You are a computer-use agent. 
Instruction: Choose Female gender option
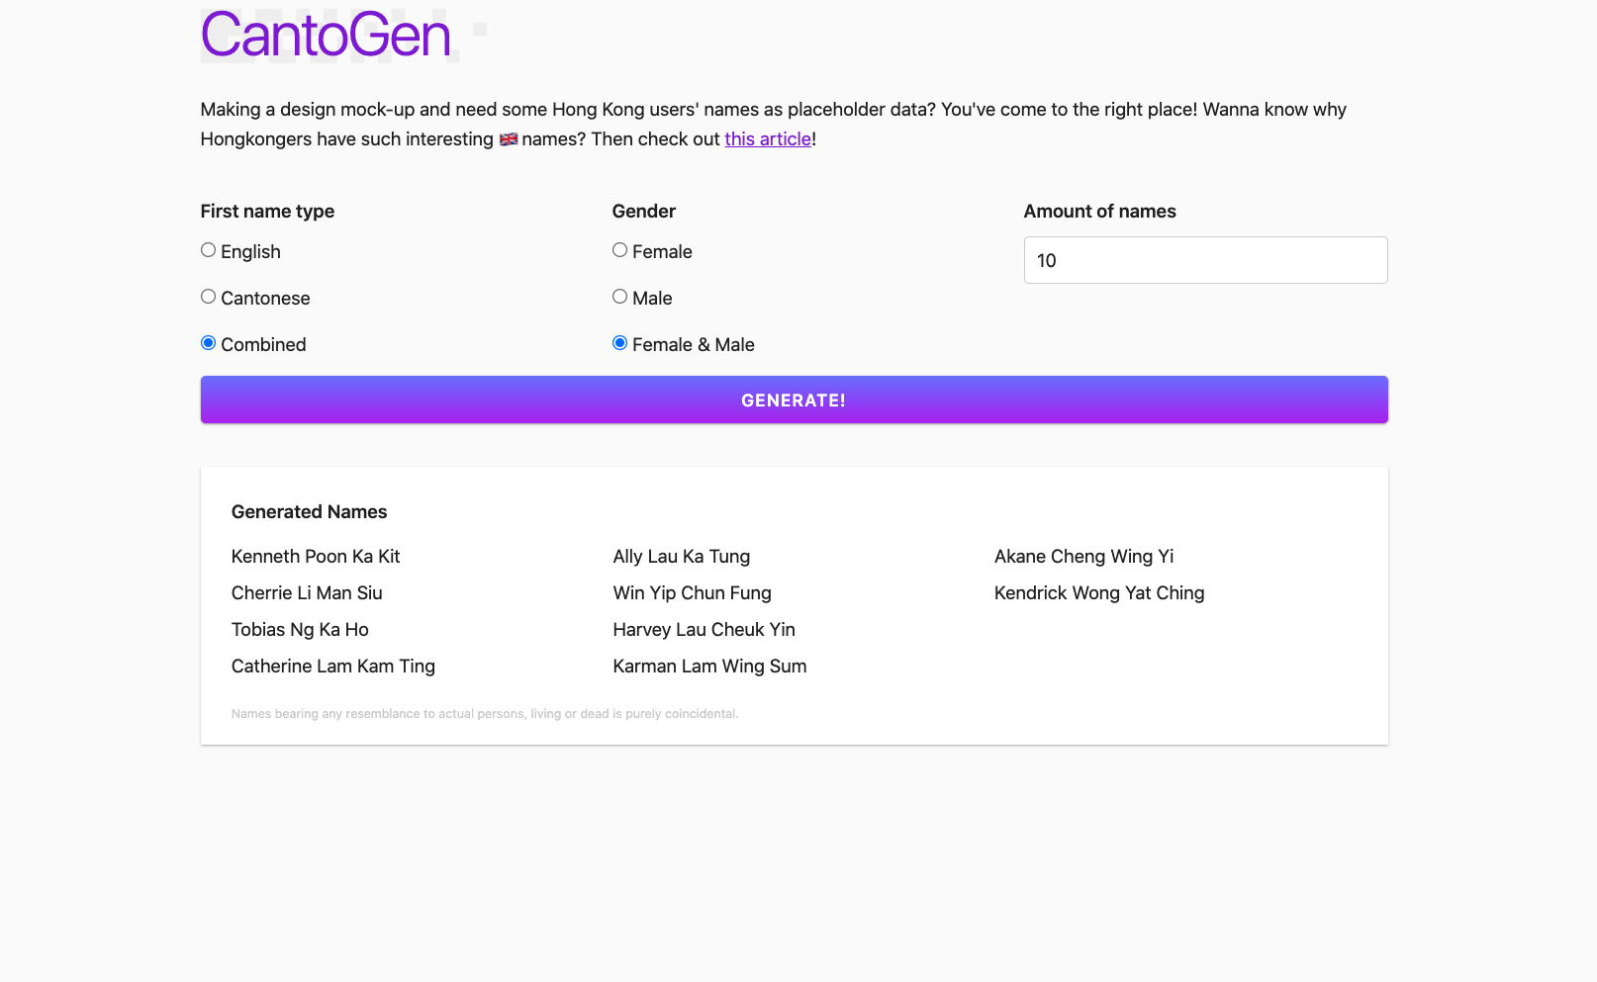pos(619,250)
